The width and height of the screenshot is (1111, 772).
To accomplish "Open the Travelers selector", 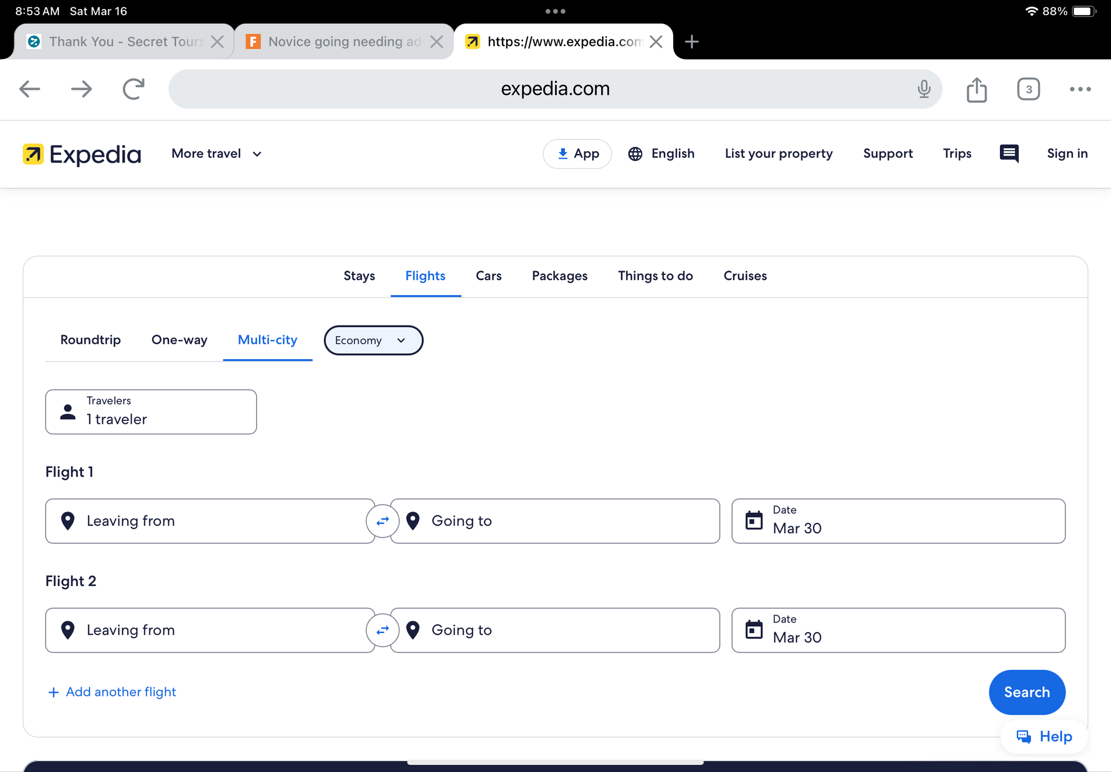I will 151,412.
